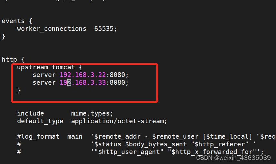Click closing brace of upstream block
This screenshot has height=164, width=276.
point(19,91)
